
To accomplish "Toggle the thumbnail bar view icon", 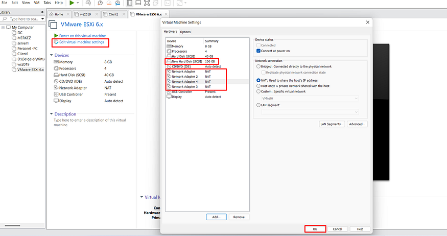I will pos(138,3).
